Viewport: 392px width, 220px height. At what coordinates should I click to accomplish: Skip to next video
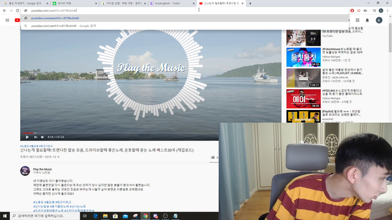tap(36, 137)
